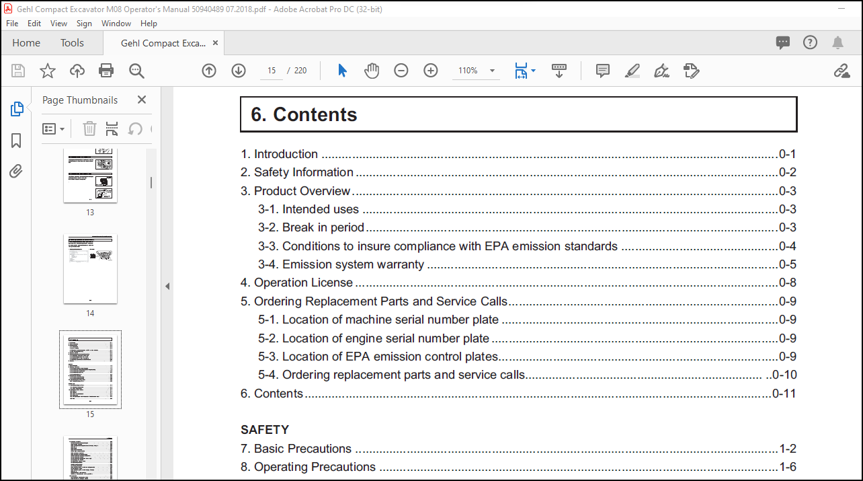Select the page 15 thumbnail
This screenshot has height=481, width=863.
click(90, 369)
